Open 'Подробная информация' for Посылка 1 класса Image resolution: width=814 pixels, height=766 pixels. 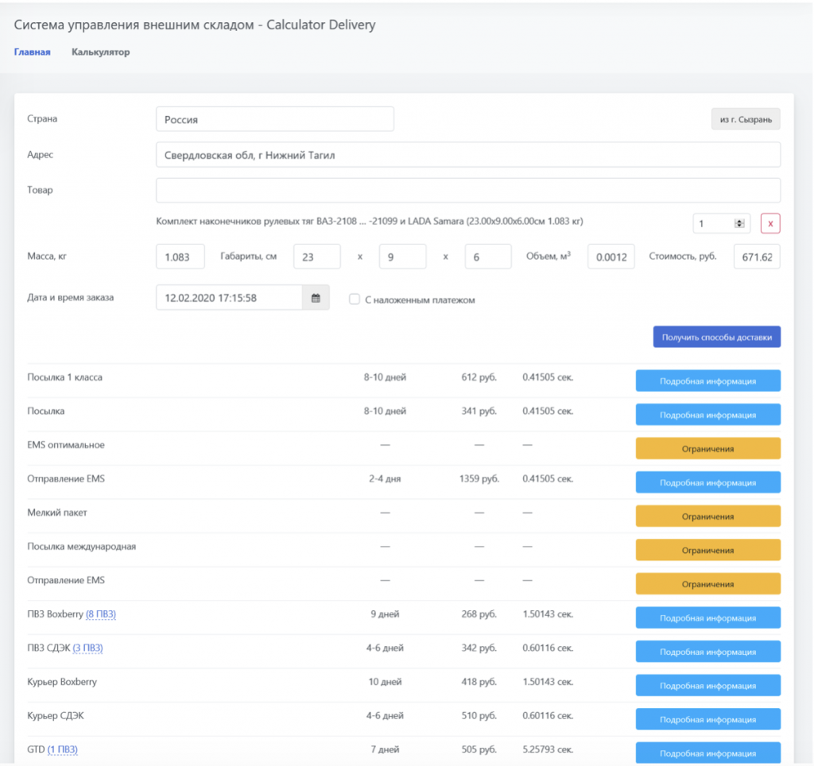coord(707,381)
